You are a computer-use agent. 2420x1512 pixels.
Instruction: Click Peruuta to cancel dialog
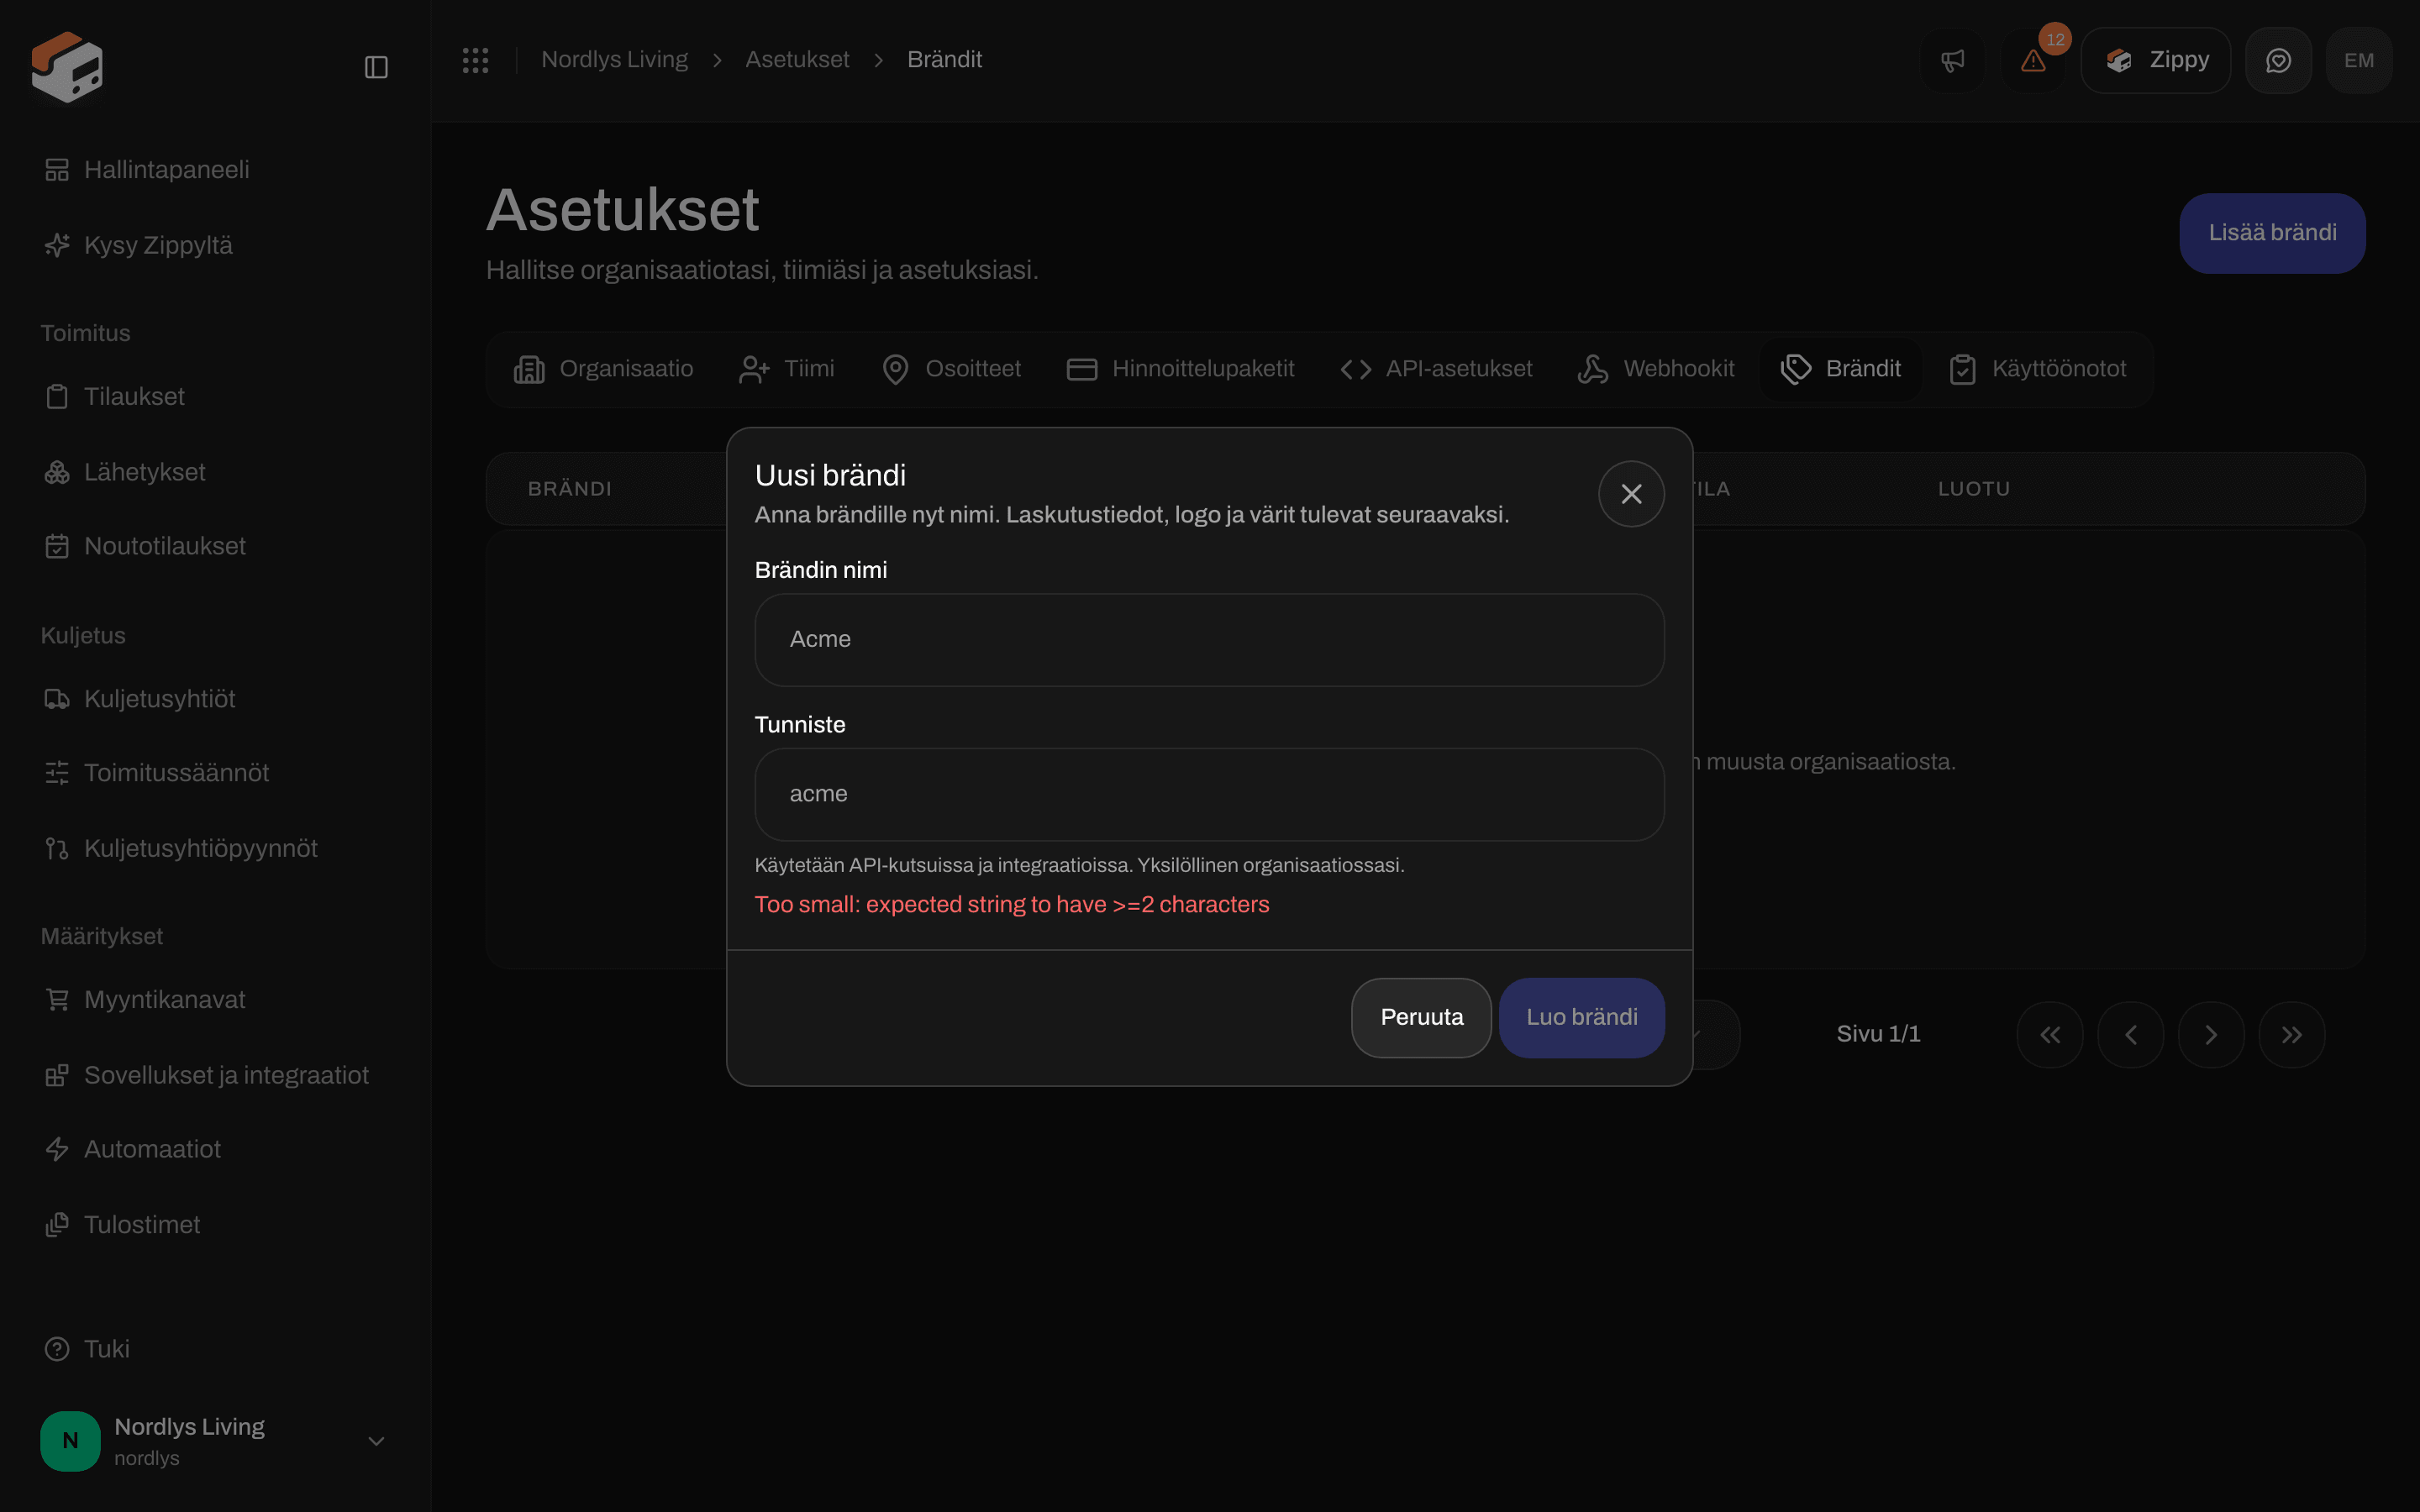(x=1421, y=1018)
